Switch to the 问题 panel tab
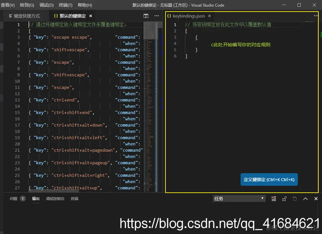The width and height of the screenshot is (322, 234). coord(14,199)
